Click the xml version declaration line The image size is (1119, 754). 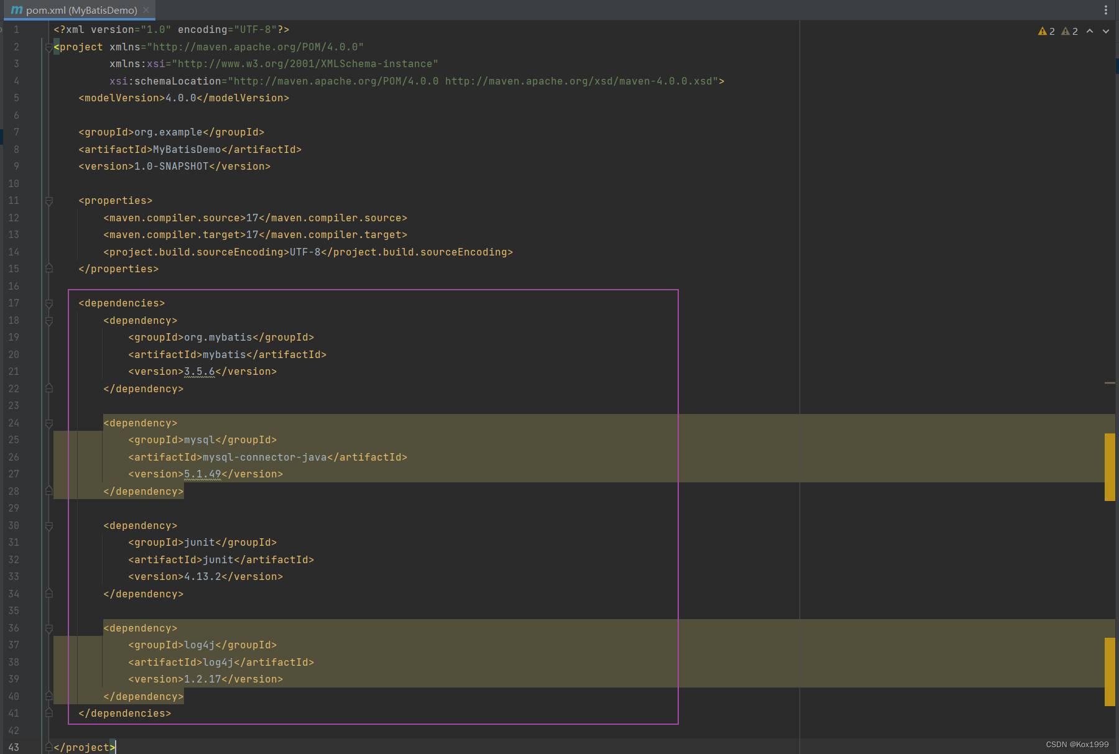[172, 30]
